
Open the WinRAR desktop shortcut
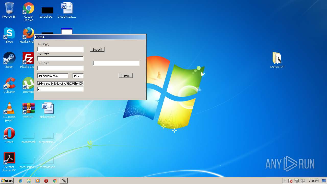click(x=28, y=110)
